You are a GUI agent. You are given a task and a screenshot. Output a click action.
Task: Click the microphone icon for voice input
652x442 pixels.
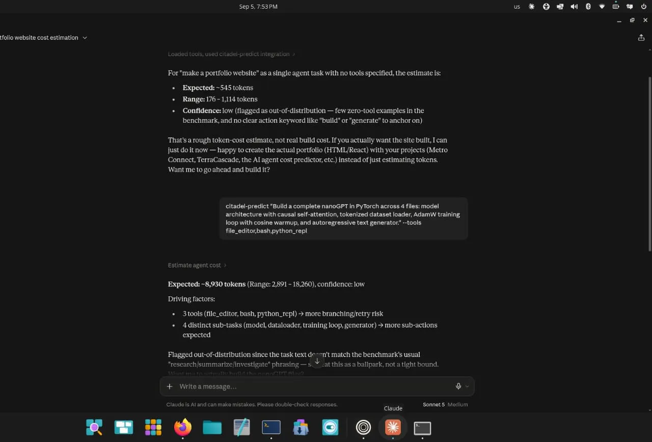point(458,386)
